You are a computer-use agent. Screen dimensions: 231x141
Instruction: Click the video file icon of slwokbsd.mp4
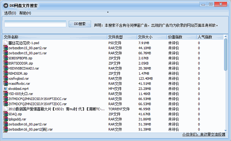coord(6,89)
